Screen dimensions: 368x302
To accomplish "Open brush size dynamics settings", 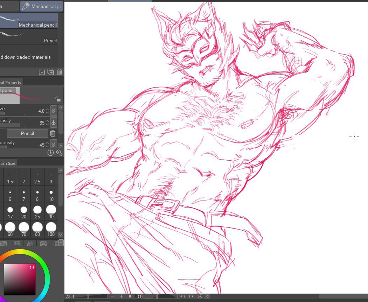I will tap(54, 111).
